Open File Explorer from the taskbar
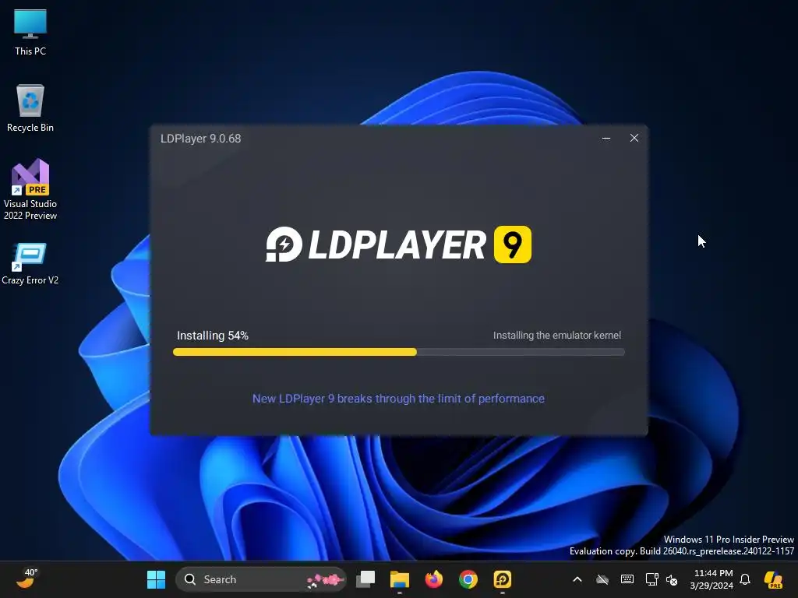 (400, 579)
